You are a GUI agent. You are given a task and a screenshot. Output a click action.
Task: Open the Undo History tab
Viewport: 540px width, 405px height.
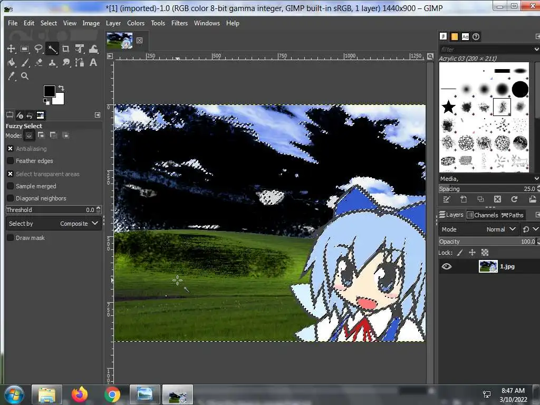coord(30,115)
